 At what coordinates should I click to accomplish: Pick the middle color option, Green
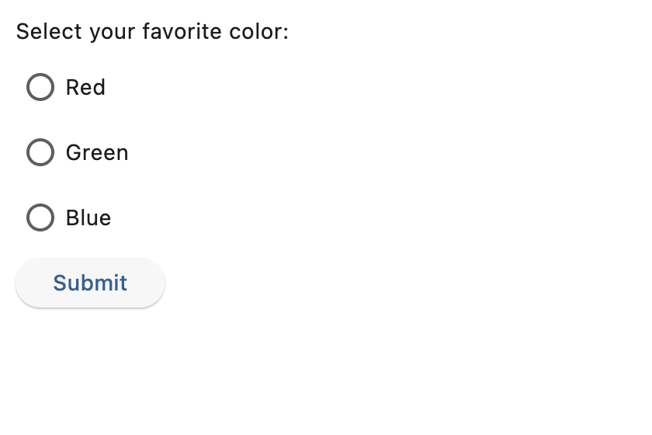[40, 152]
